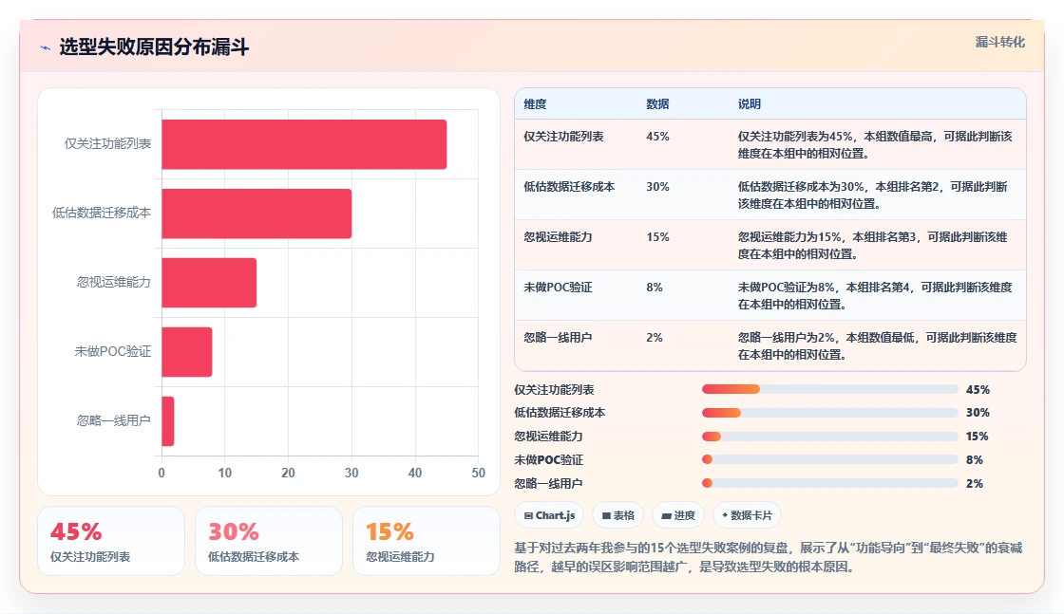The image size is (1064, 614).
Task: Click the 30% cell in the table
Action: click(x=657, y=186)
